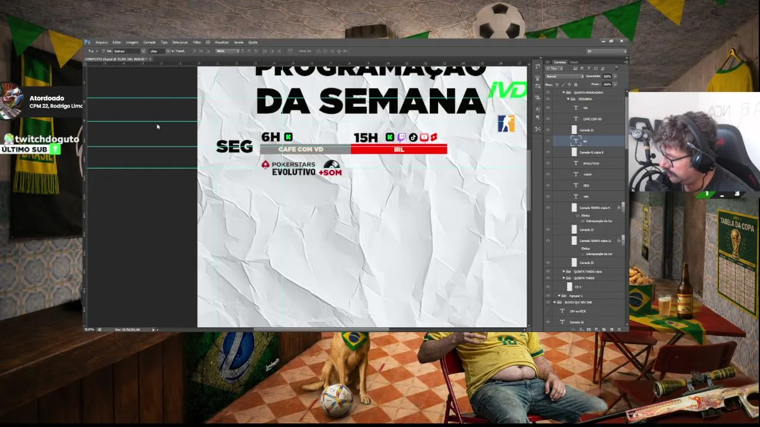
Task: Open the Imagem menu
Action: point(132,42)
